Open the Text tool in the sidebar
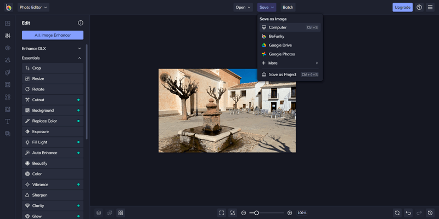Viewport: 439px width, 219px height. pyautogui.click(x=8, y=122)
